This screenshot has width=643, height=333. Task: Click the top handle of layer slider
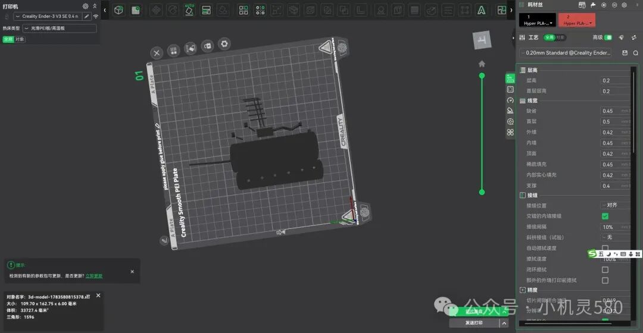click(482, 76)
